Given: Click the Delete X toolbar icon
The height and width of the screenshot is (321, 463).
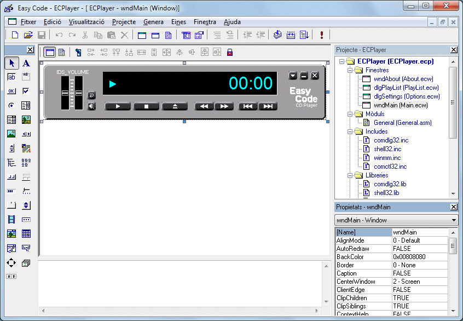Looking at the screenshot, I should click(x=125, y=35).
